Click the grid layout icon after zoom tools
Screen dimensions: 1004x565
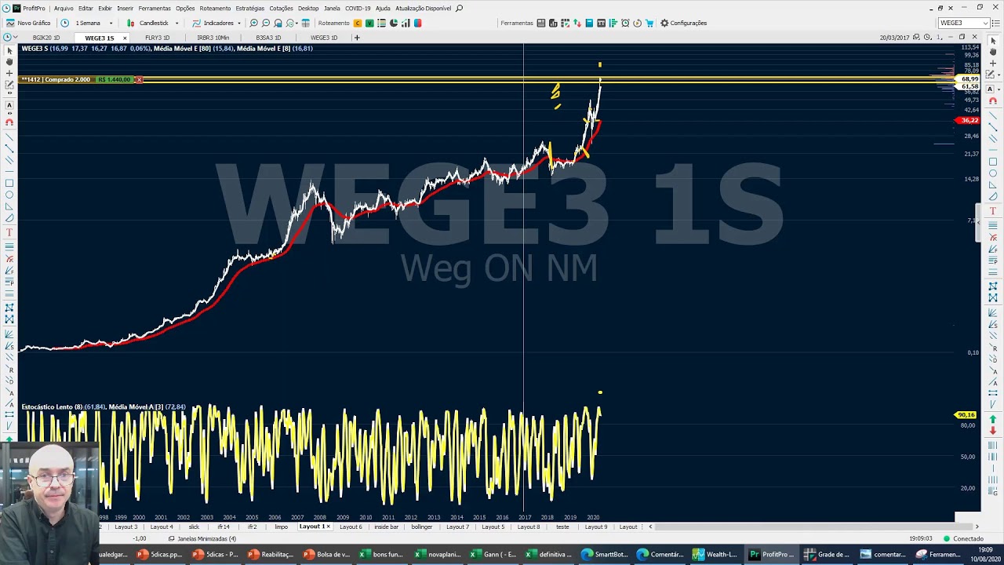click(306, 23)
